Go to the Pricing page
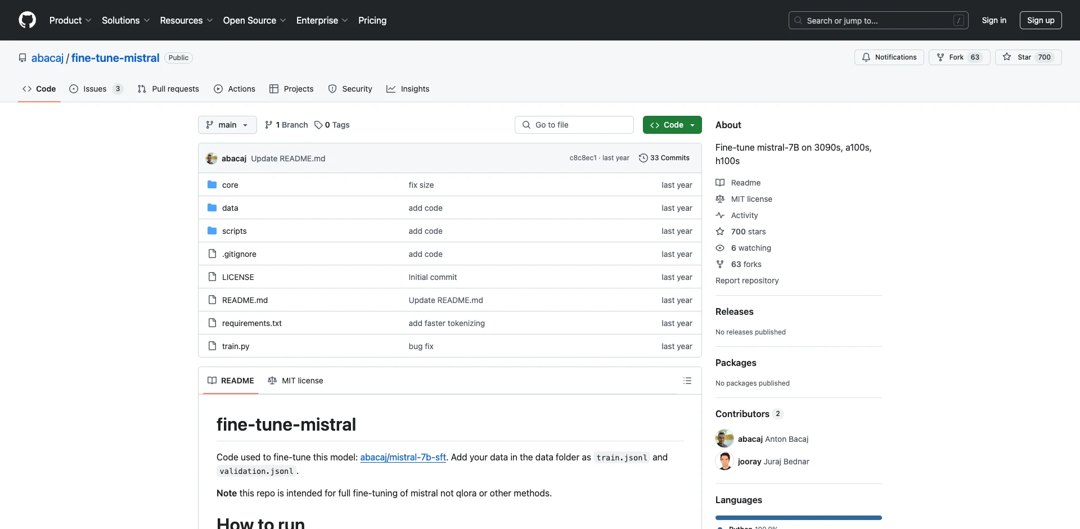Viewport: 1080px width, 529px height. tap(372, 20)
